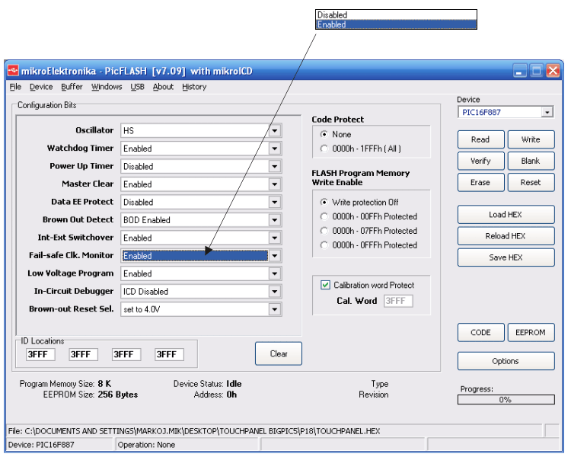Expand the Data EE Protect dropdown
The width and height of the screenshot is (571, 457).
[x=275, y=202]
